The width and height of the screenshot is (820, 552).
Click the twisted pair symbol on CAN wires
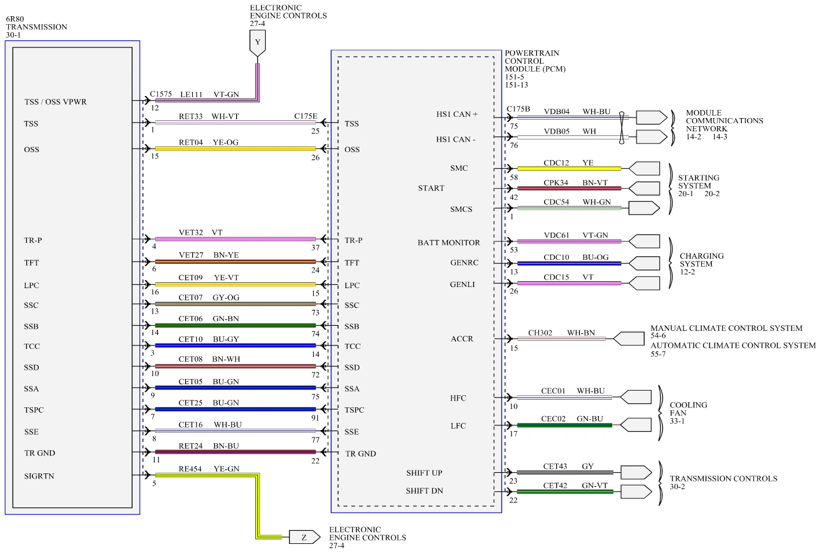click(x=622, y=127)
